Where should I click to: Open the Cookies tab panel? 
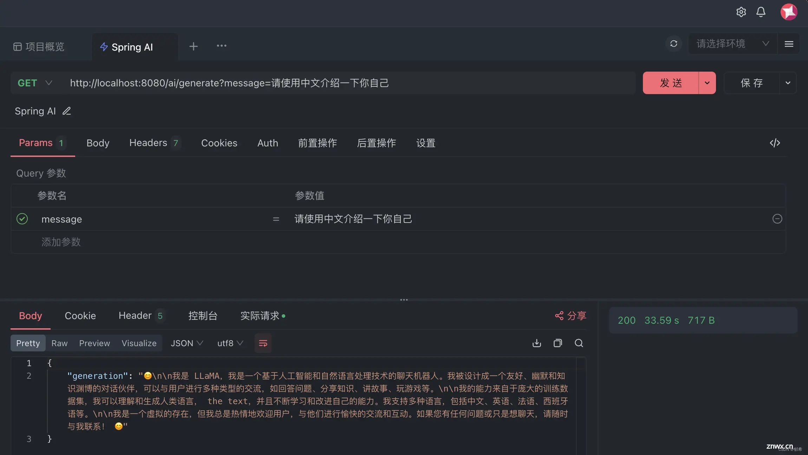(219, 143)
